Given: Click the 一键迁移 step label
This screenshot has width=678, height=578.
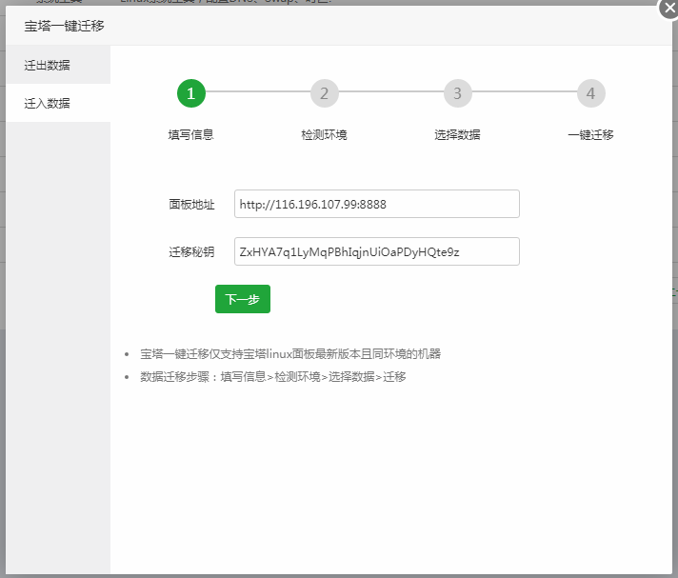Looking at the screenshot, I should point(590,134).
